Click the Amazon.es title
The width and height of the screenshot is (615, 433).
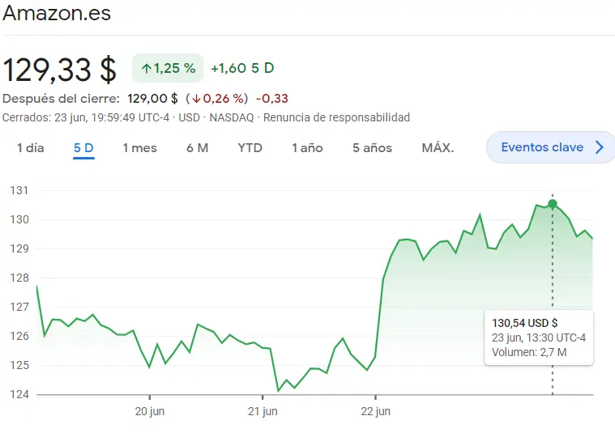click(x=57, y=13)
